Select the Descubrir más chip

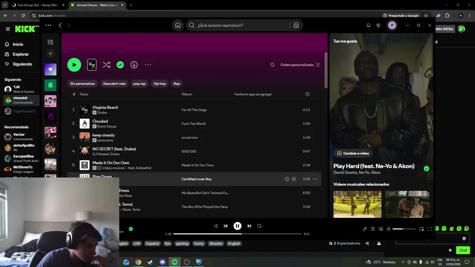click(114, 84)
